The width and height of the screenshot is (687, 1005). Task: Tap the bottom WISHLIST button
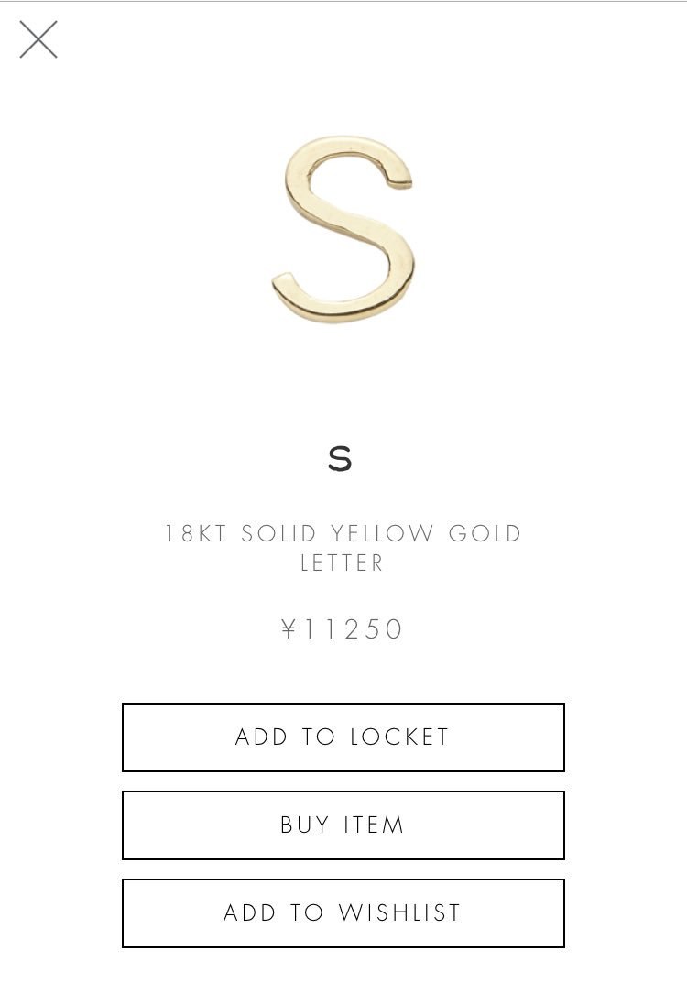click(343, 913)
